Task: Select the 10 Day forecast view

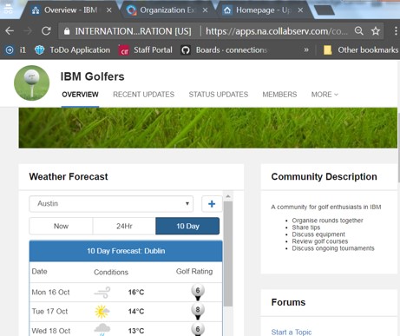Action: (x=187, y=226)
